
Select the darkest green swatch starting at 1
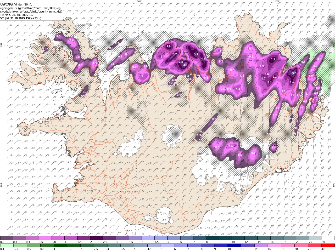tap(60, 245)
